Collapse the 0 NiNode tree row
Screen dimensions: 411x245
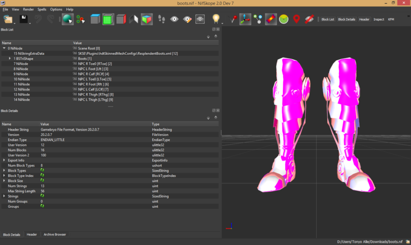pos(4,48)
